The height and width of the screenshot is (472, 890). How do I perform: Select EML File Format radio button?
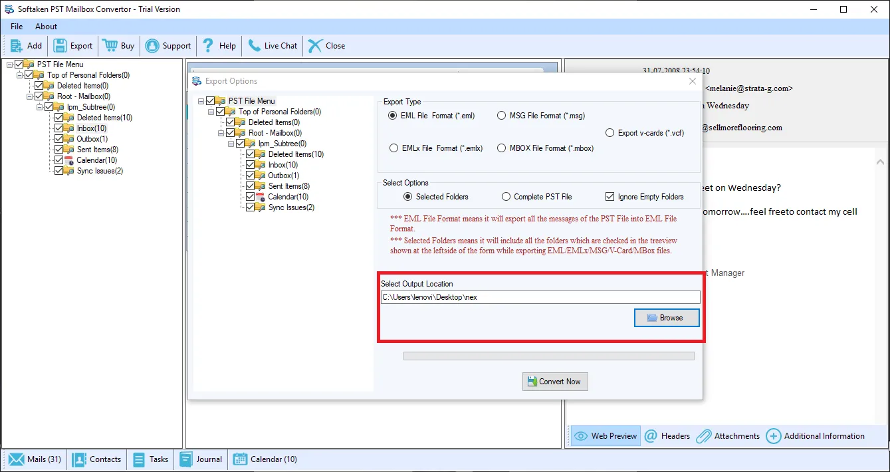[x=393, y=116]
